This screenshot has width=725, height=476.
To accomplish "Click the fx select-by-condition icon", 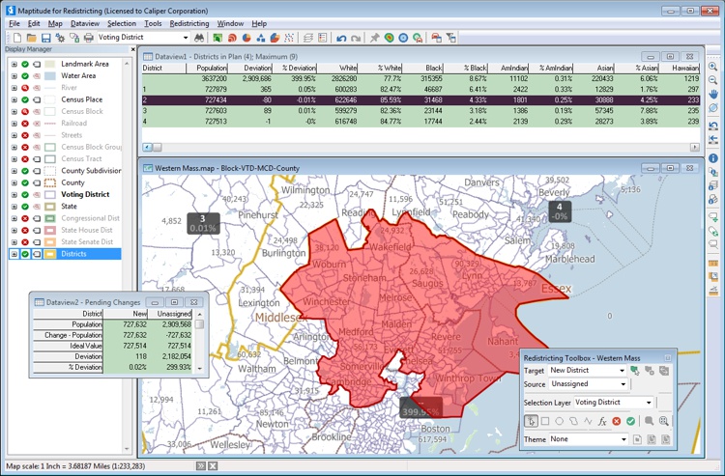I will [x=601, y=421].
